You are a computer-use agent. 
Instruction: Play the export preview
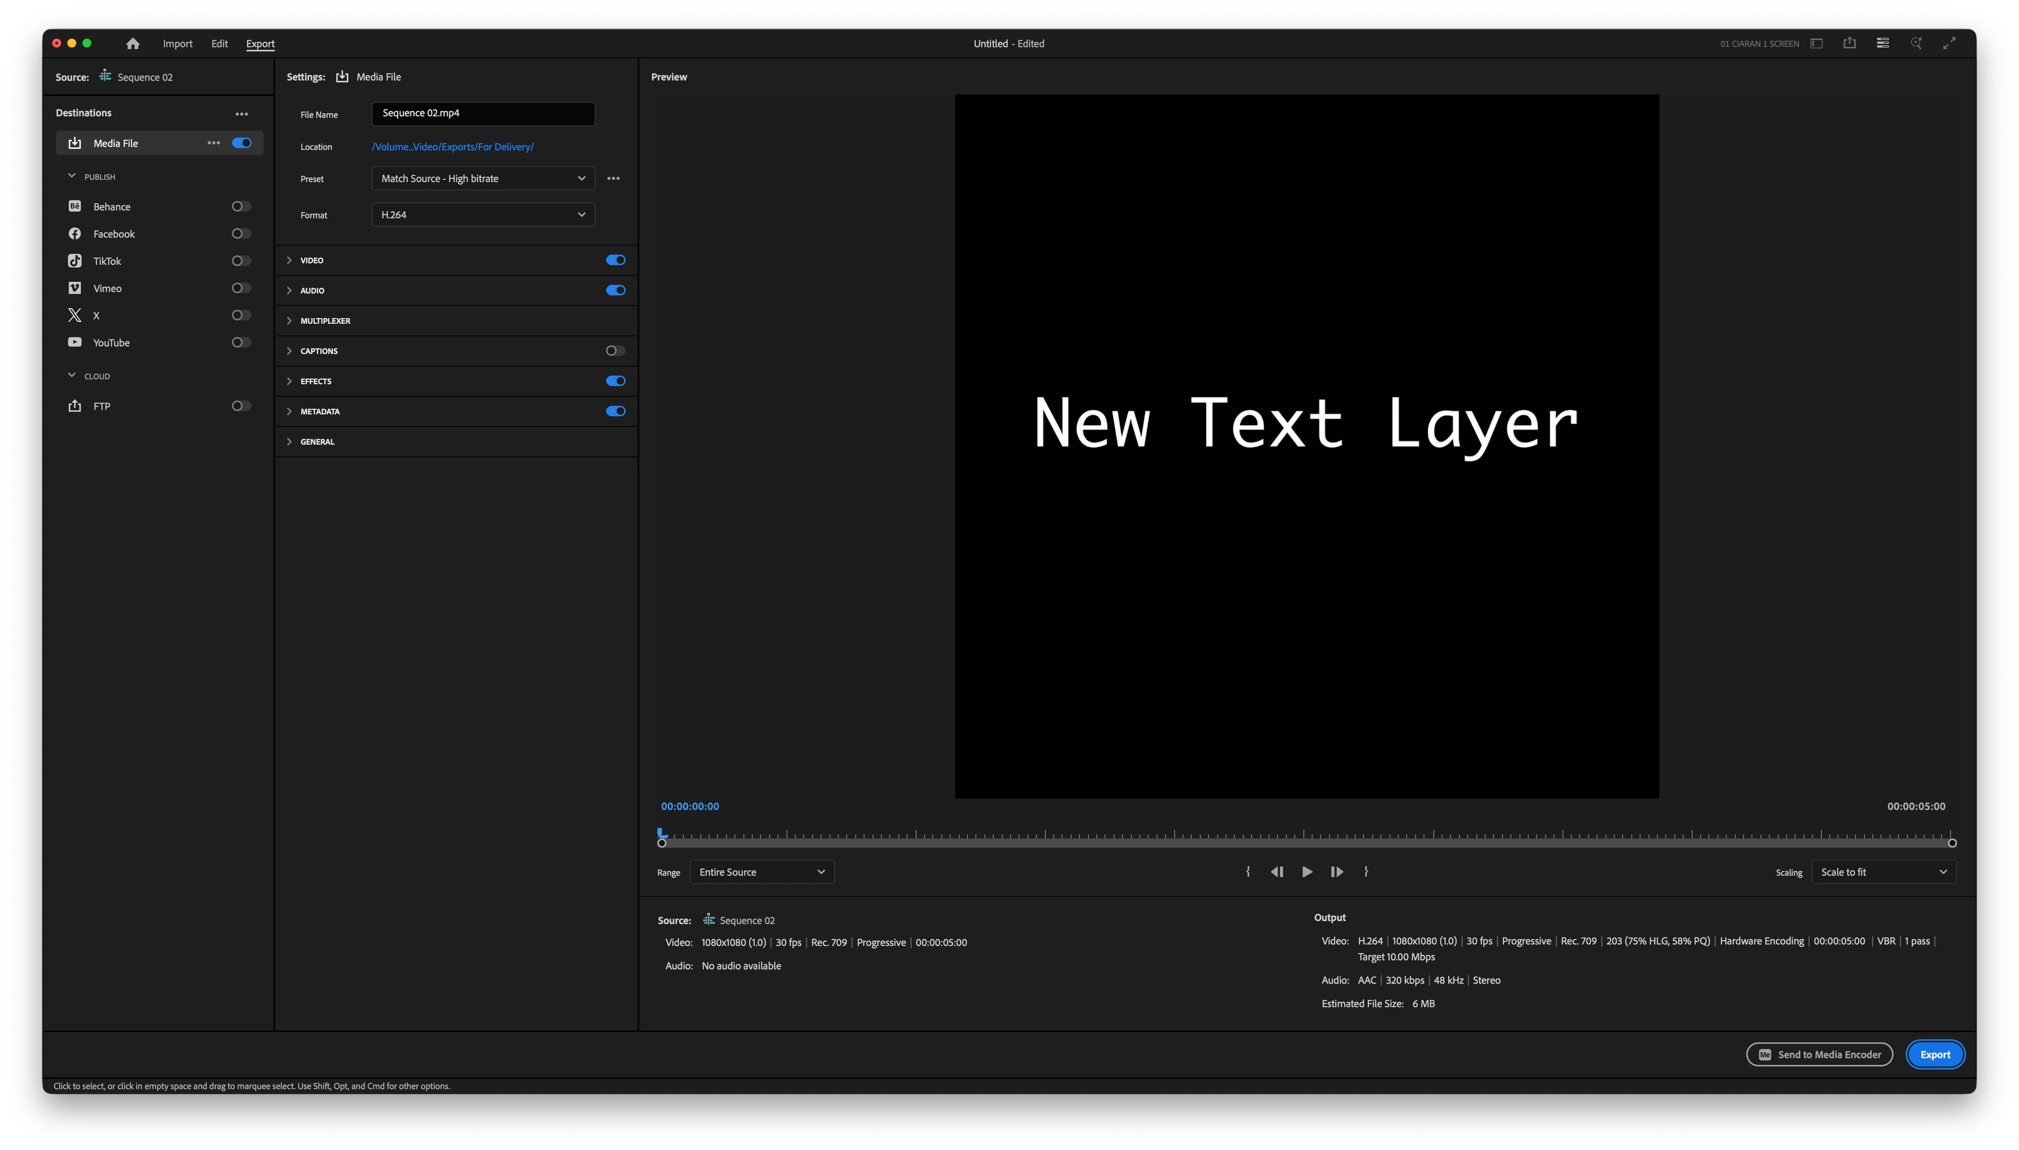1307,872
